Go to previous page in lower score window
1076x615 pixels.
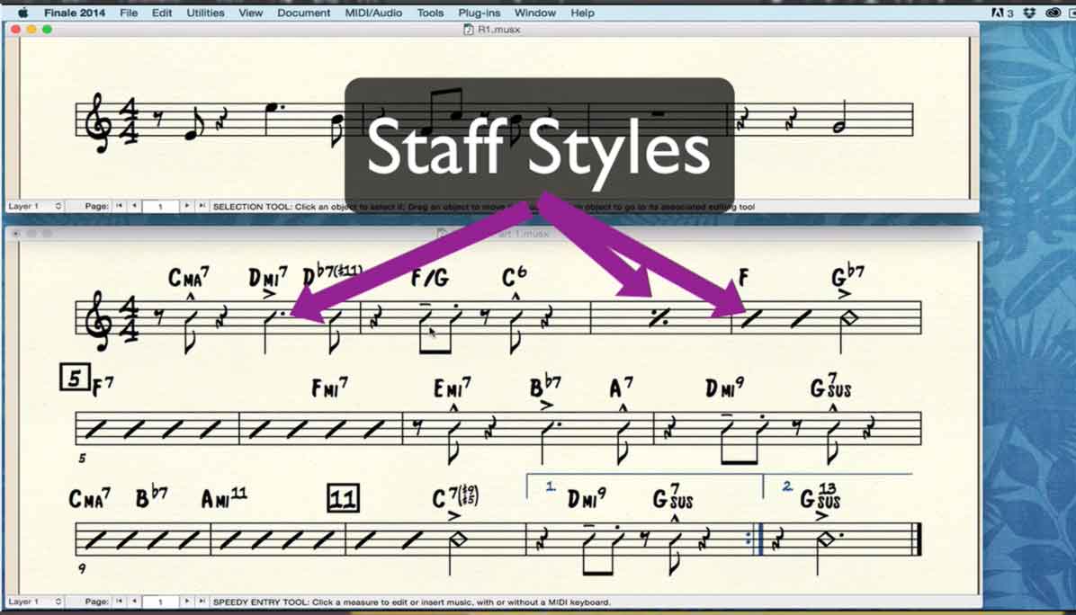click(134, 602)
